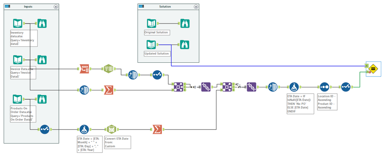Click the Inputs container header icon
Viewport: 386px width, 156px height.
7,7
